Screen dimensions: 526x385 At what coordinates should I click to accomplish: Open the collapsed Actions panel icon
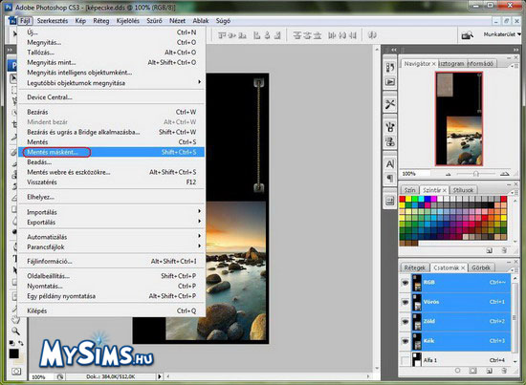coord(390,82)
